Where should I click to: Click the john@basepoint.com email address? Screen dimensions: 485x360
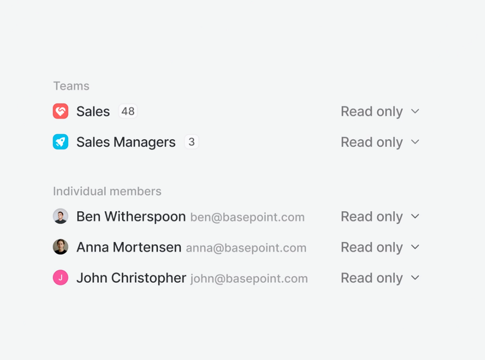(x=249, y=279)
